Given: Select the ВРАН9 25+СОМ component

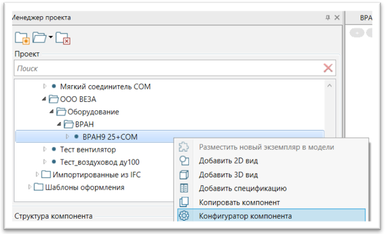Looking at the screenshot, I should (110, 137).
